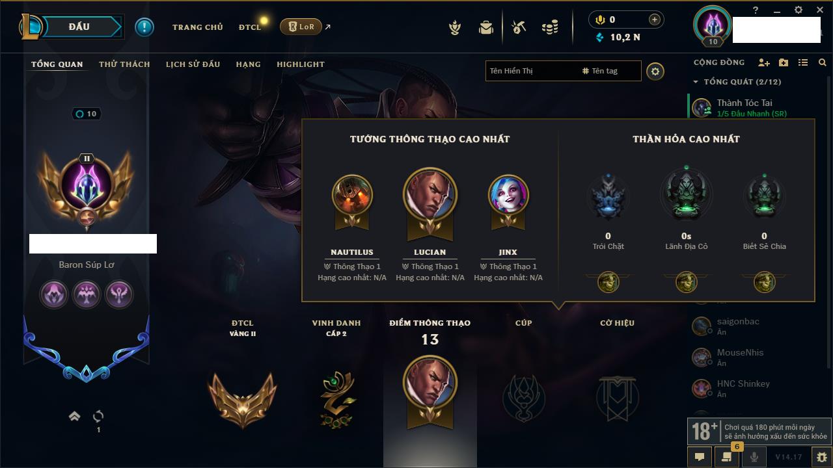Expand the banner upward chevron arrow
The image size is (833, 468).
pyautogui.click(x=75, y=416)
